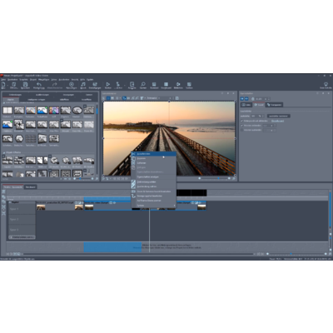Select the oval mask object thumbnail

[77, 110]
